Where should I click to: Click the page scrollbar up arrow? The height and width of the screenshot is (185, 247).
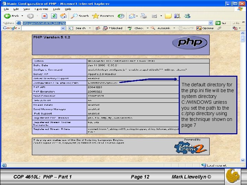243,33
